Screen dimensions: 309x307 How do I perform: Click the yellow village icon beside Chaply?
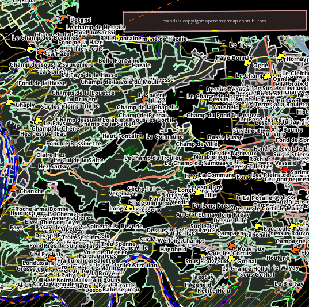[x=10, y=102]
